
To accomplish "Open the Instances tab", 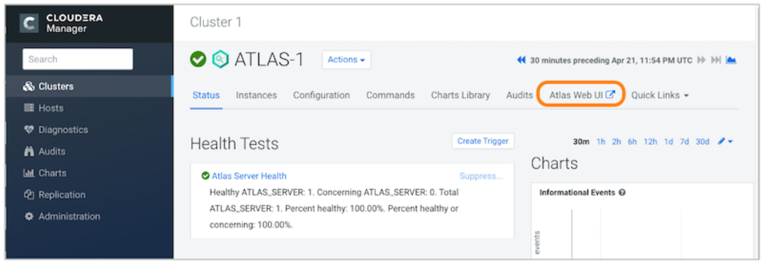I will [256, 95].
